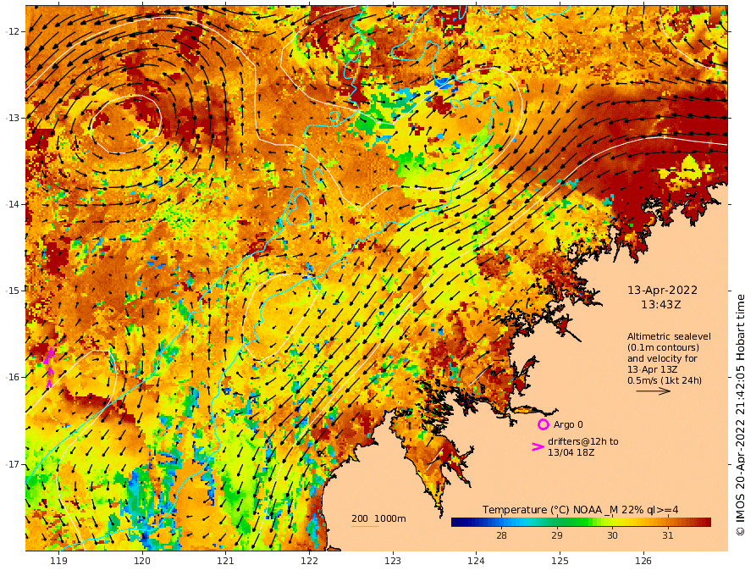Click the '13-Apr 13Z' caption line
This screenshot has height=576, width=745.
pos(652,369)
